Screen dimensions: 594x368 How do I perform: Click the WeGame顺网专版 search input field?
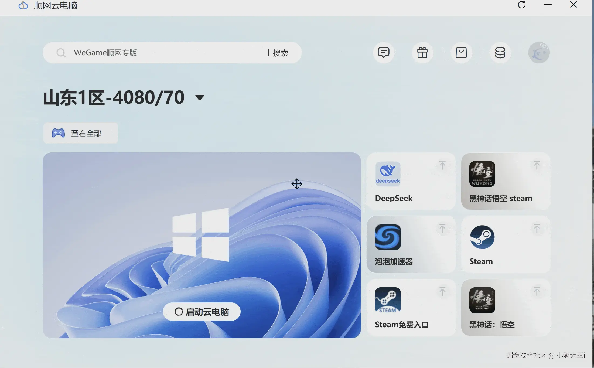[162, 53]
